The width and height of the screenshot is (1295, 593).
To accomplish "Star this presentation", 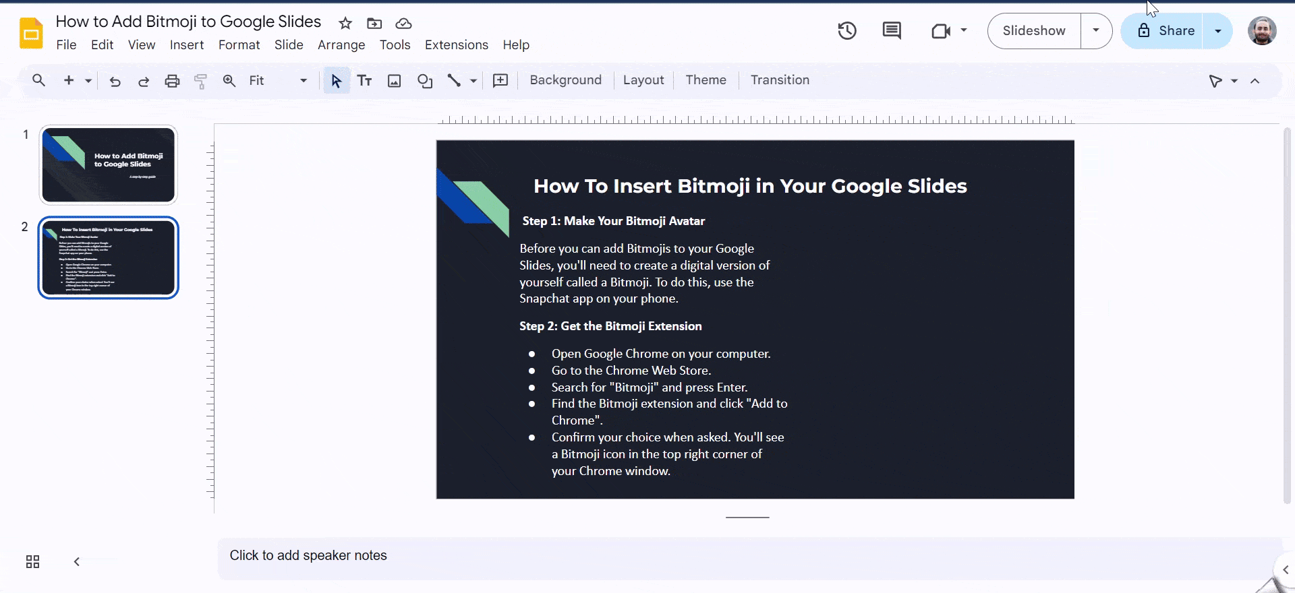I will [x=345, y=24].
